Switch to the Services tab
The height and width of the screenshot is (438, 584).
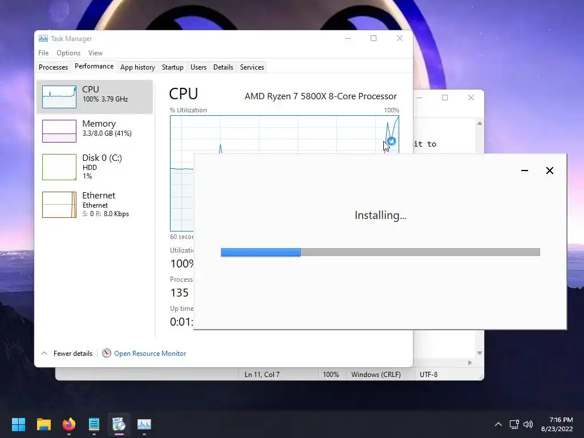(252, 67)
